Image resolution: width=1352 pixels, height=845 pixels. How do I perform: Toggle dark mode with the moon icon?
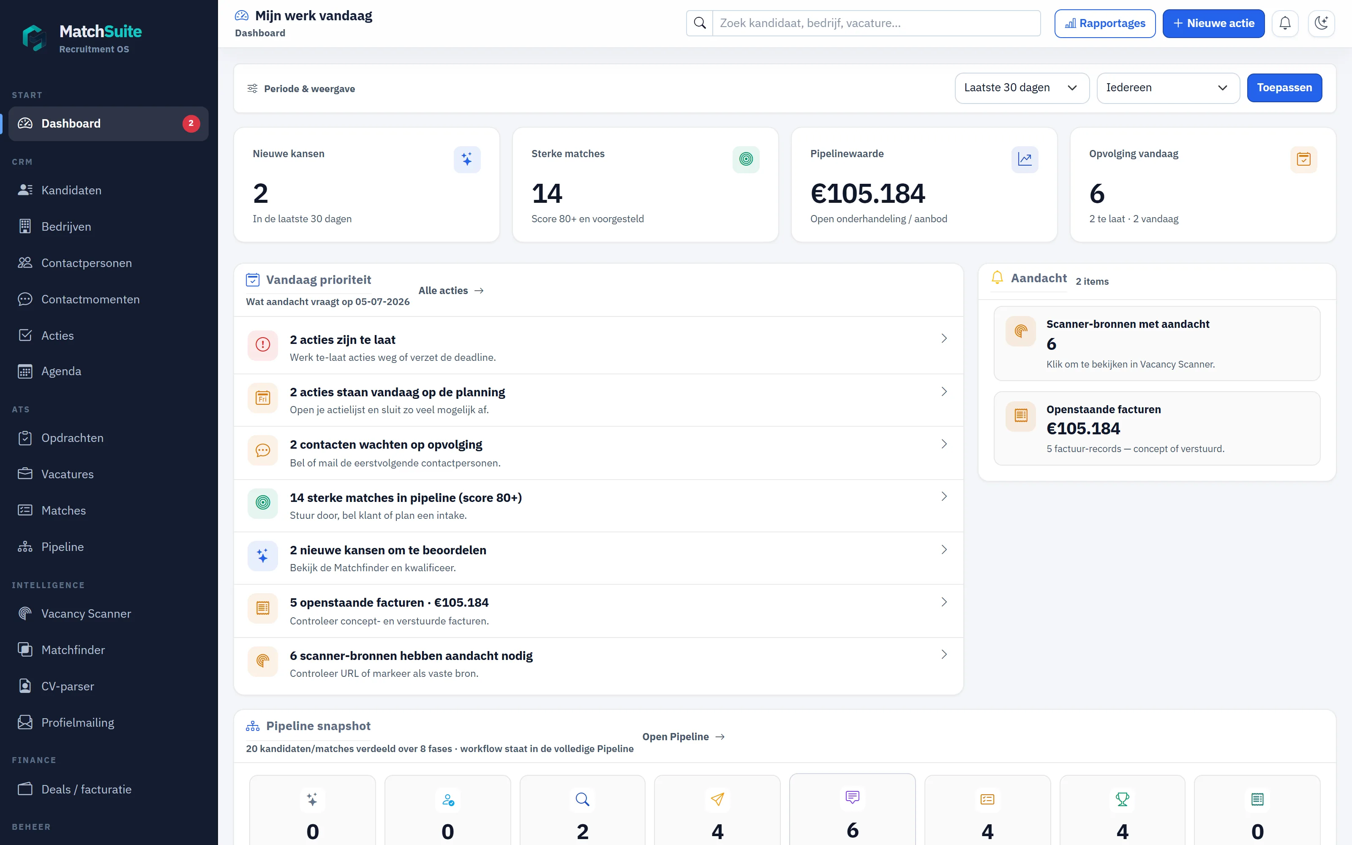click(x=1321, y=23)
